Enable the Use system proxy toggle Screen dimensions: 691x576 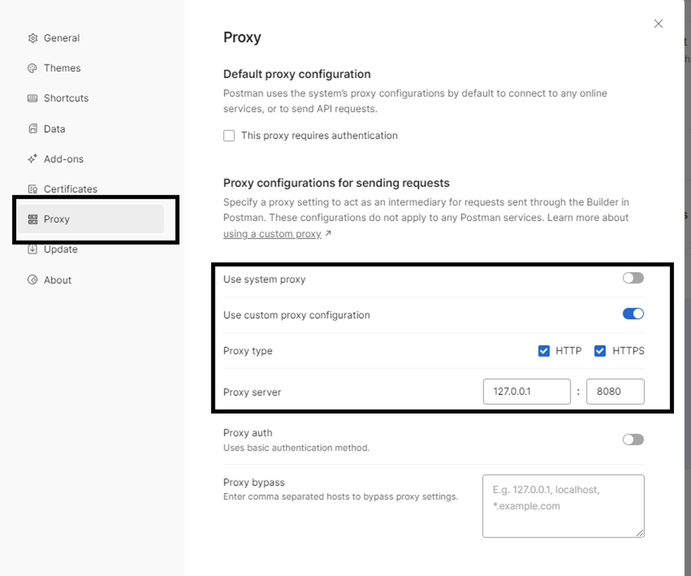[633, 278]
